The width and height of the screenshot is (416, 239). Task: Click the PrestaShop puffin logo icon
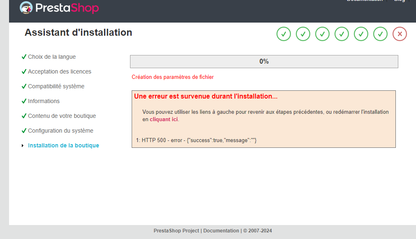(26, 8)
